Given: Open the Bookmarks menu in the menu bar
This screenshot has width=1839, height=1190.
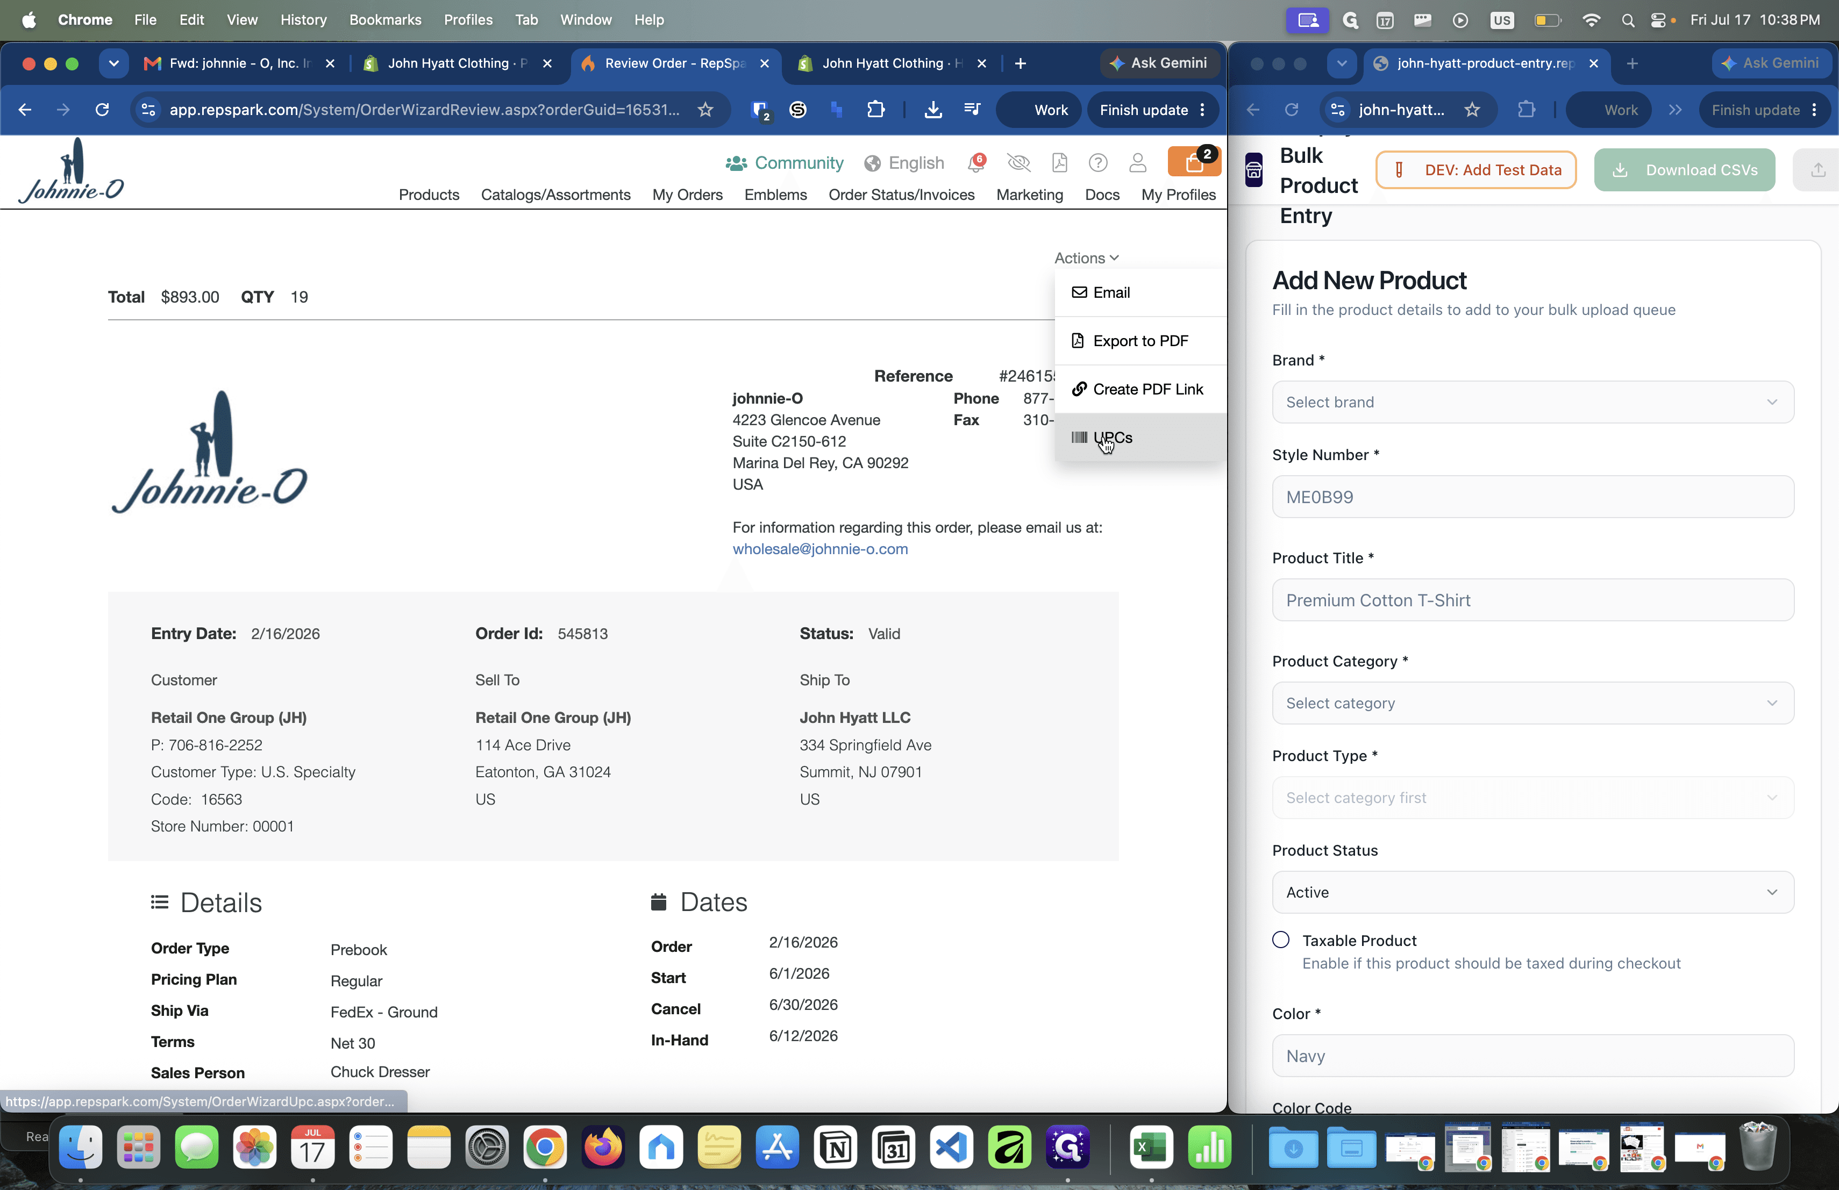Looking at the screenshot, I should coord(385,20).
